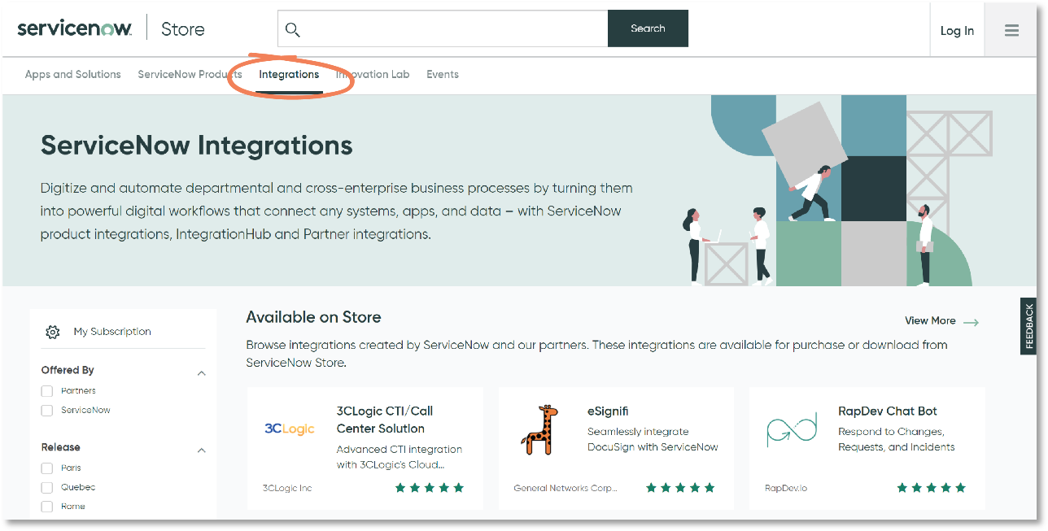Open the RapDev Chat Bot title

coord(888,411)
